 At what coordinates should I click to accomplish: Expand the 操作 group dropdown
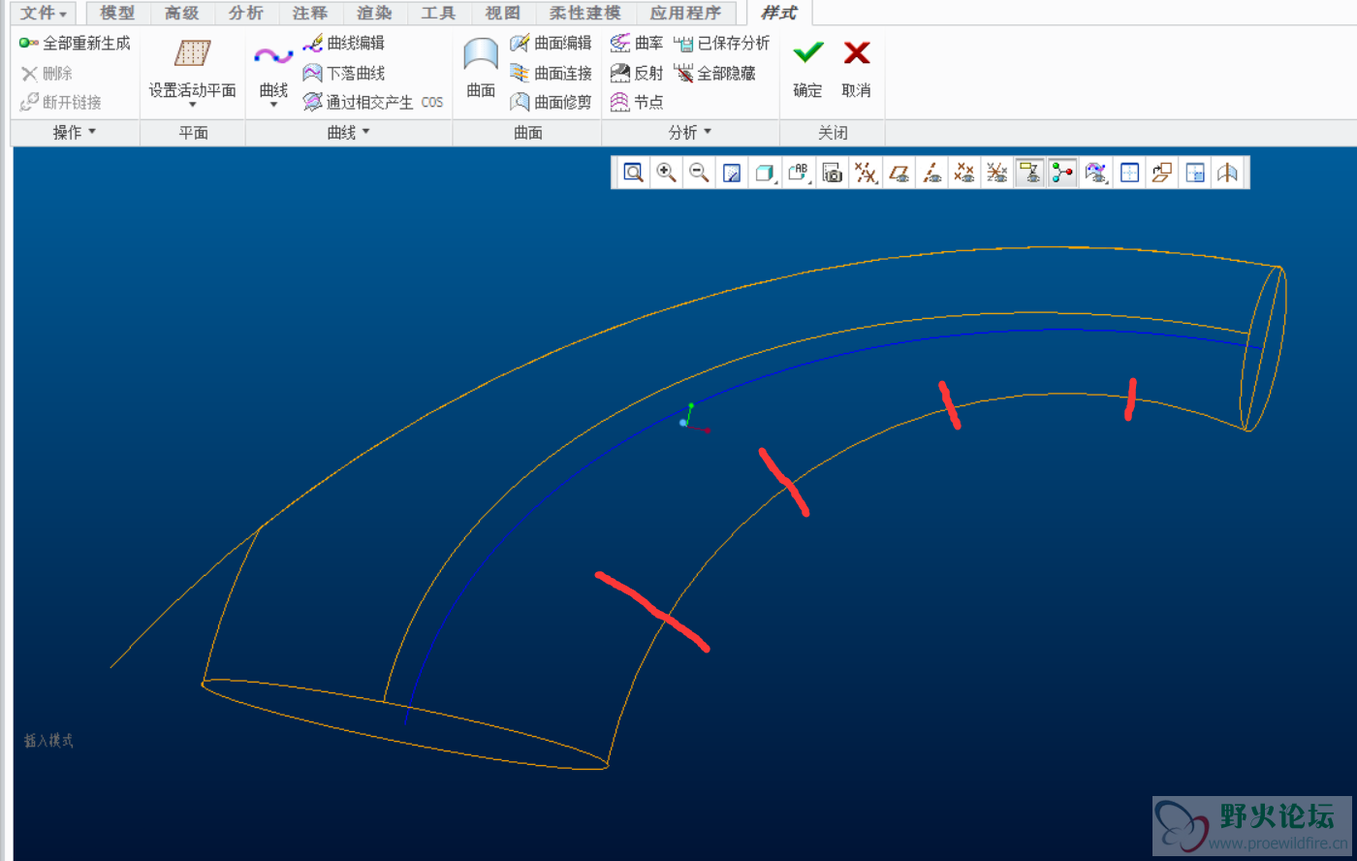(x=75, y=133)
